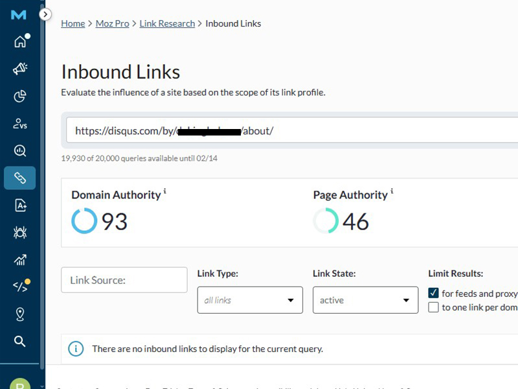Click the Moz logo in the sidebar
518x389 pixels.
(x=19, y=15)
